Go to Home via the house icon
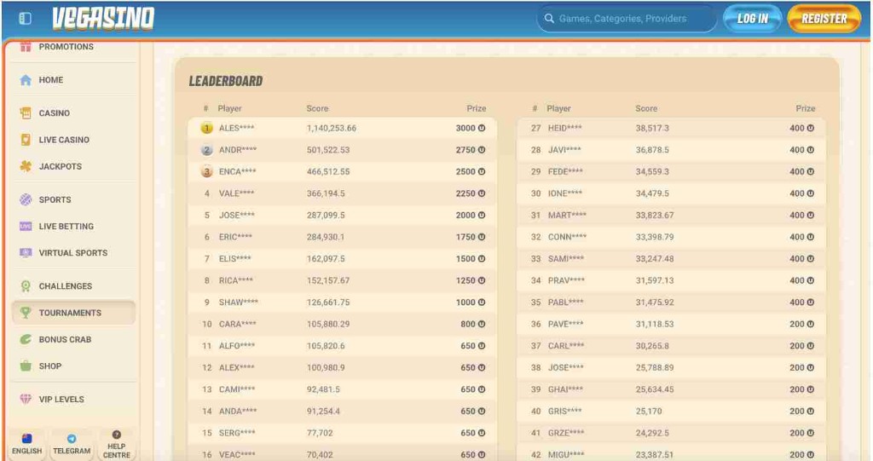 pos(26,80)
